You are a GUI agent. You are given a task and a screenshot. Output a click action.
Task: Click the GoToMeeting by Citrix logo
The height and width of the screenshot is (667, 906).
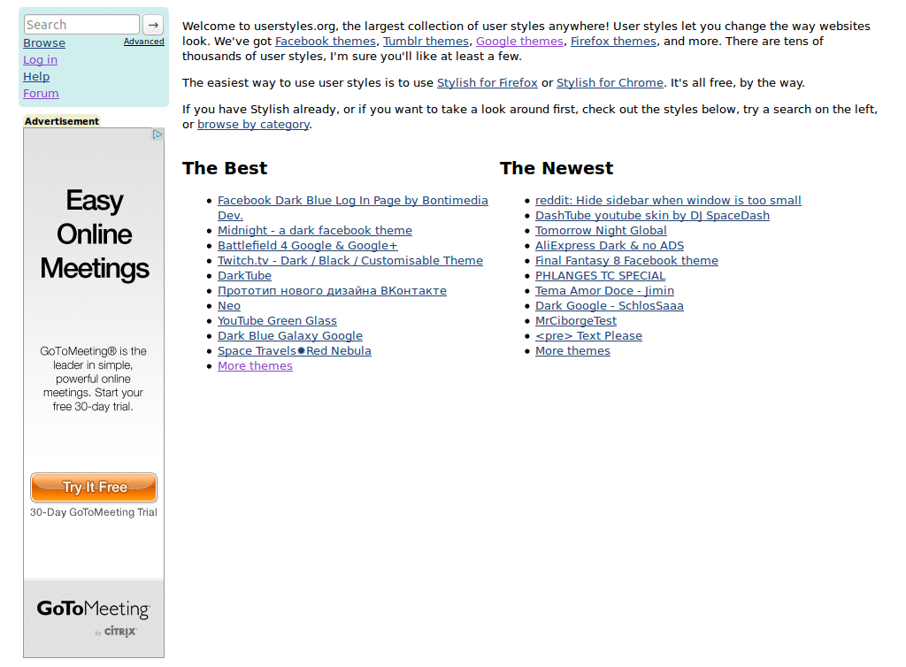click(x=94, y=618)
